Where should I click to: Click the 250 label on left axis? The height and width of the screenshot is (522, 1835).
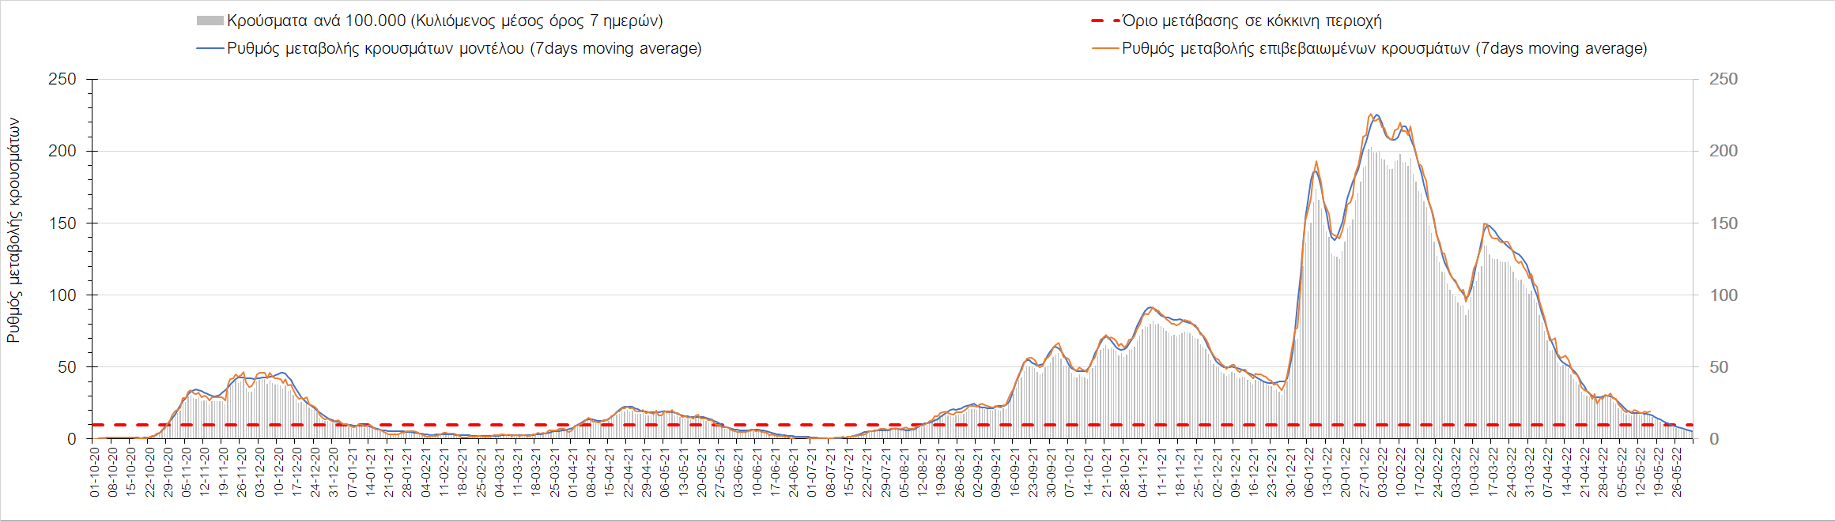[x=62, y=79]
